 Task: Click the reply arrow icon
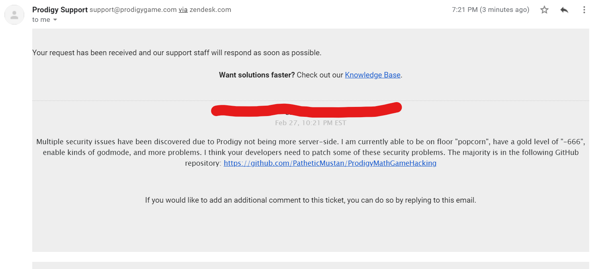[564, 10]
